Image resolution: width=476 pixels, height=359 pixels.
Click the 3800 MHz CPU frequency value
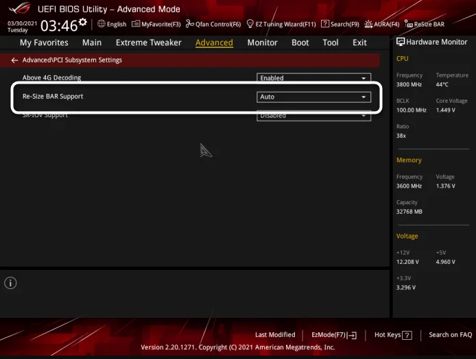click(x=409, y=84)
